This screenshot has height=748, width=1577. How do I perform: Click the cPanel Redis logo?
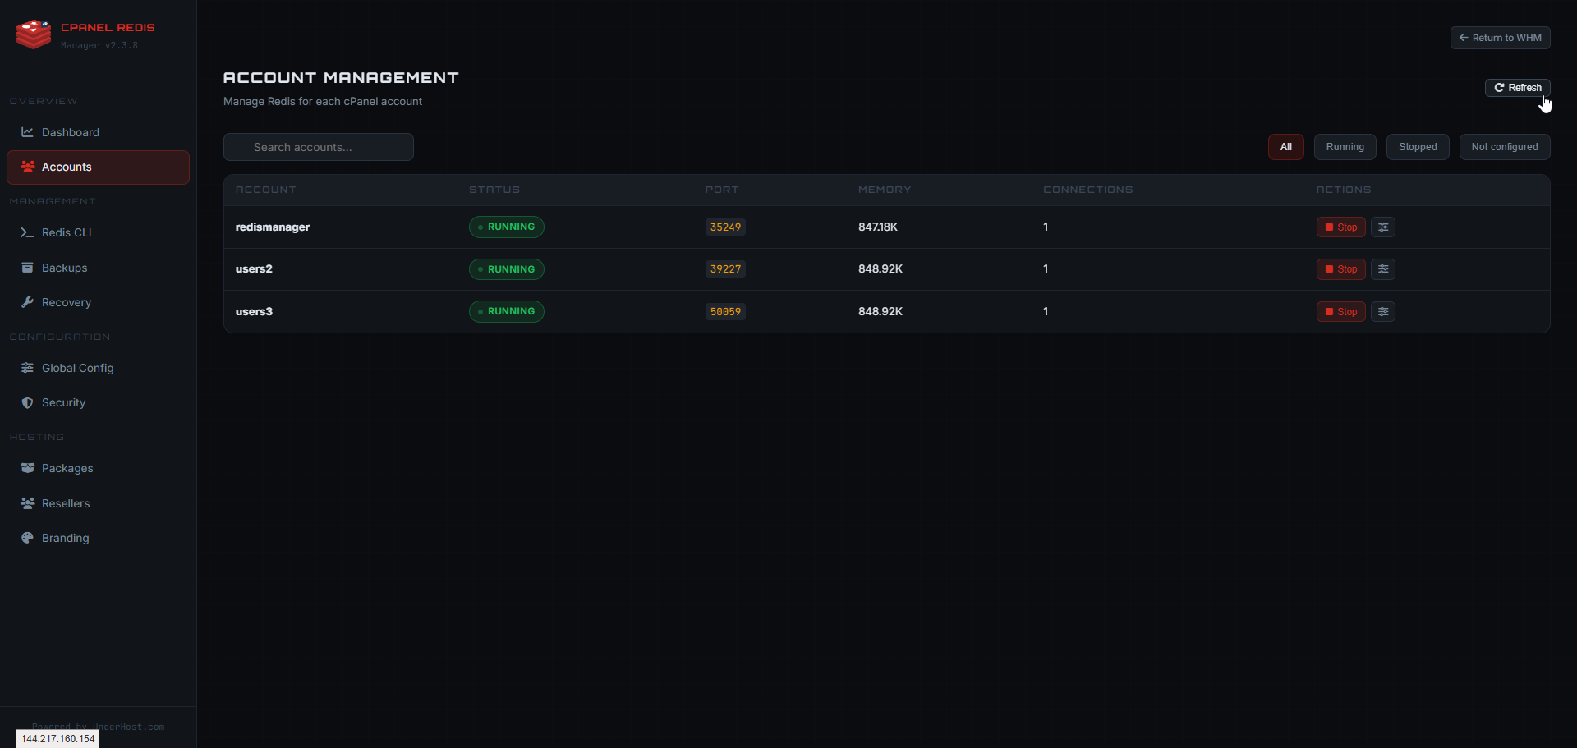(33, 34)
